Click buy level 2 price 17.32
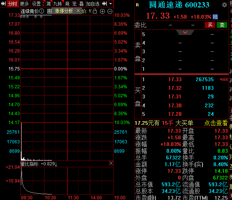This screenshot has height=200, width=232. click(x=175, y=88)
